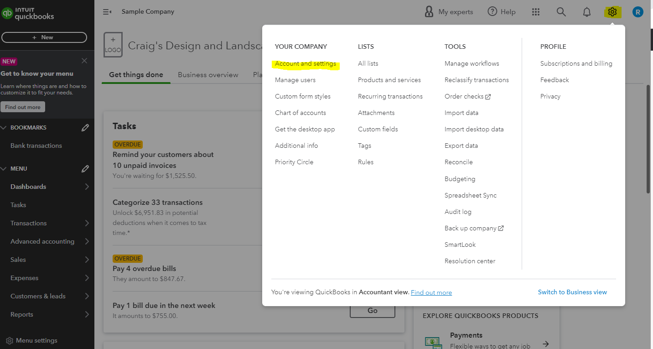
Task: Expand the Reports submenu
Action: coord(87,314)
